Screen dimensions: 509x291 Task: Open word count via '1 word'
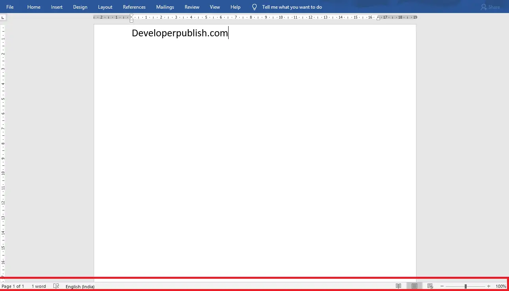[39, 286]
